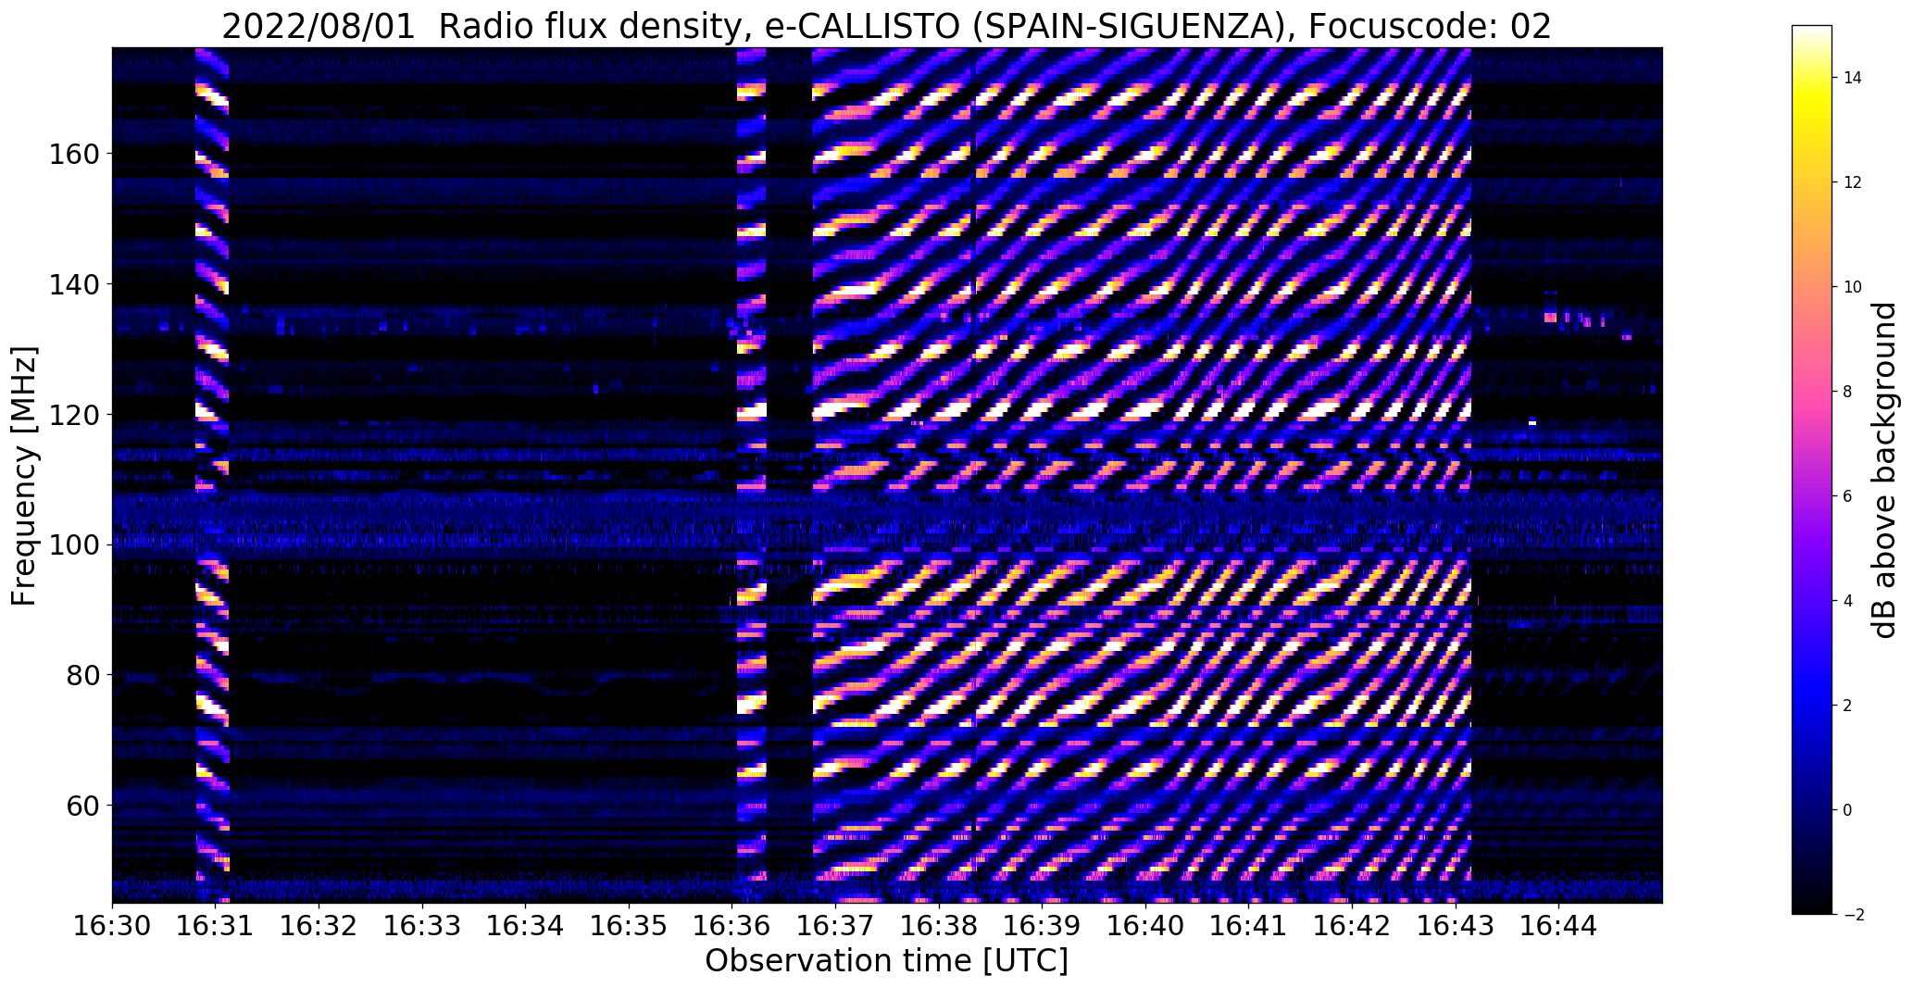Click the 140 MHz frequency tick label
Viewport: 1913px width, 988px height.
click(x=74, y=284)
